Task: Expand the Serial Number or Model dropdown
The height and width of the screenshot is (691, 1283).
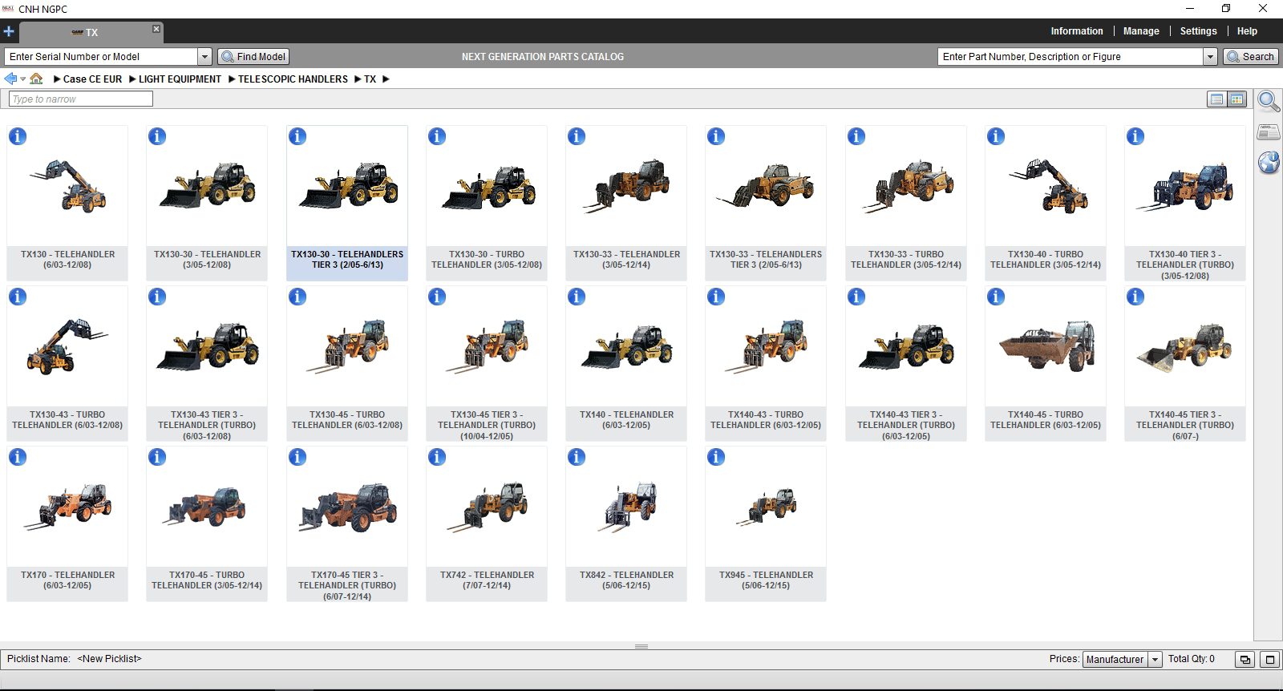Action: click(x=204, y=57)
